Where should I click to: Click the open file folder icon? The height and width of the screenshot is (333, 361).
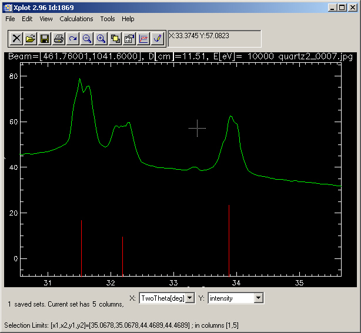[x=31, y=39]
